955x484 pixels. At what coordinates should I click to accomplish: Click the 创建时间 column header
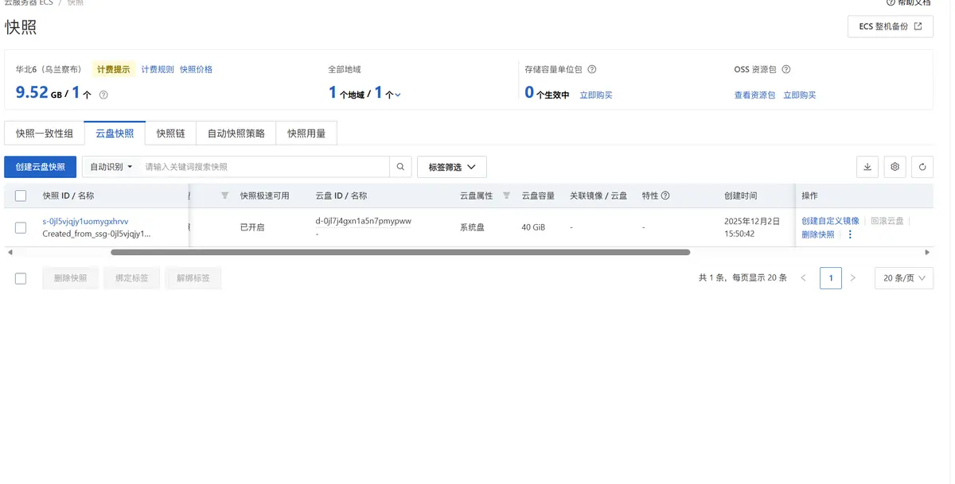pyautogui.click(x=740, y=196)
